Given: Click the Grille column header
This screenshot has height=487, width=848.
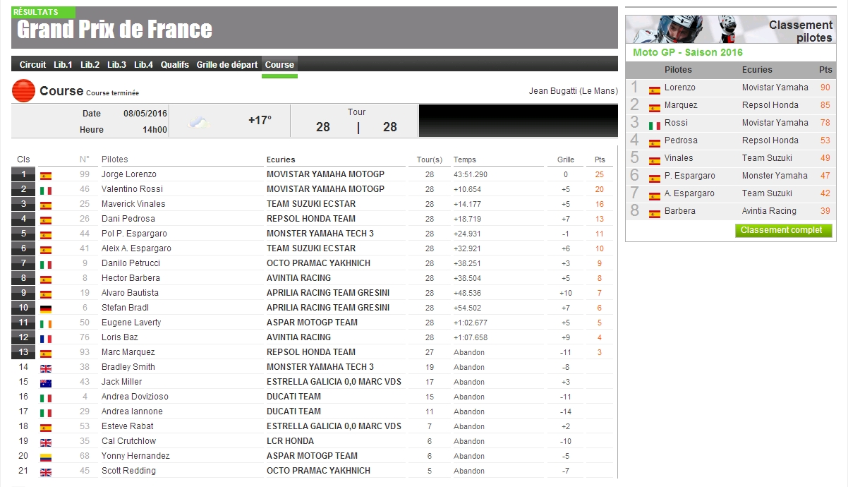Looking at the screenshot, I should point(566,160).
